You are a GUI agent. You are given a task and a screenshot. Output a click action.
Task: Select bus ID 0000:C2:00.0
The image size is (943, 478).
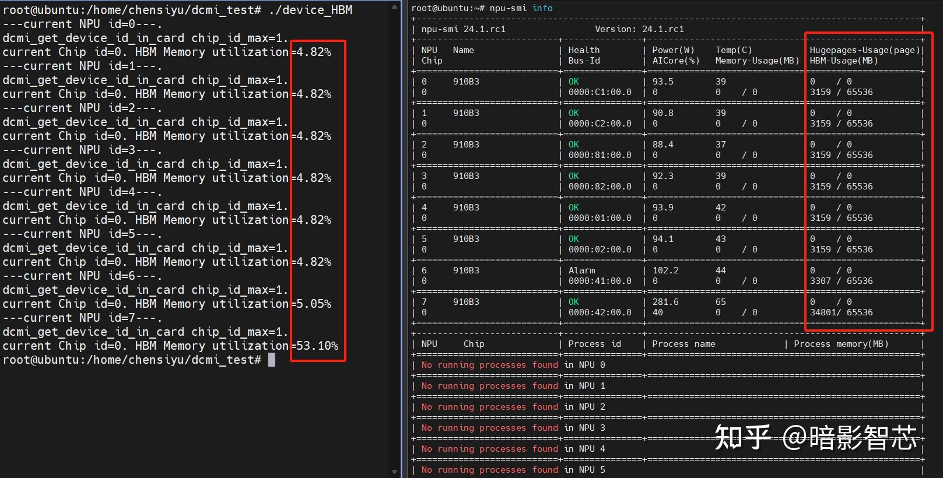(600, 124)
